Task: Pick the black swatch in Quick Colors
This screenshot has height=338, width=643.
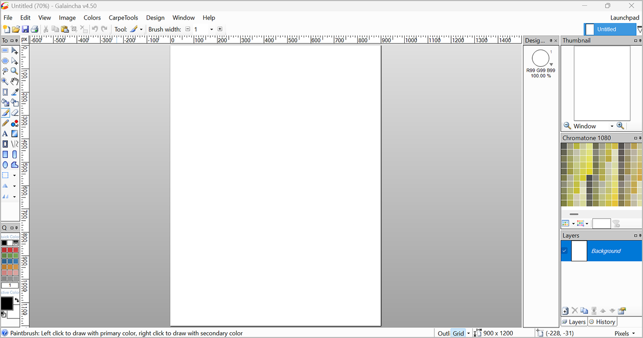Action: (x=4, y=243)
